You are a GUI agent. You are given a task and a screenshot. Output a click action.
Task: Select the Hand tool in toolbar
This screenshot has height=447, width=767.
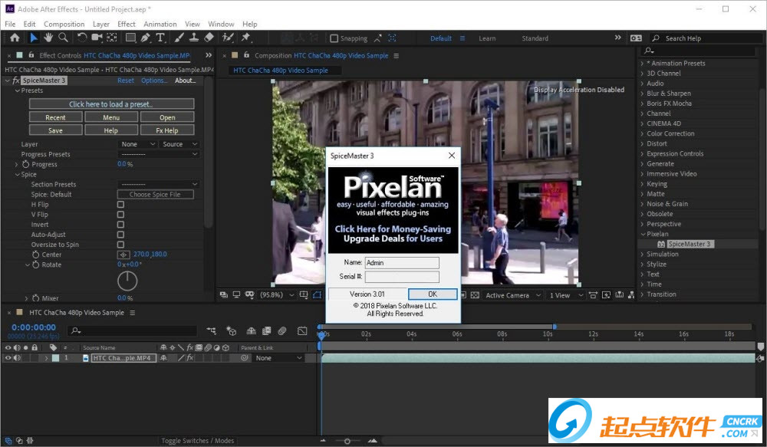point(48,38)
